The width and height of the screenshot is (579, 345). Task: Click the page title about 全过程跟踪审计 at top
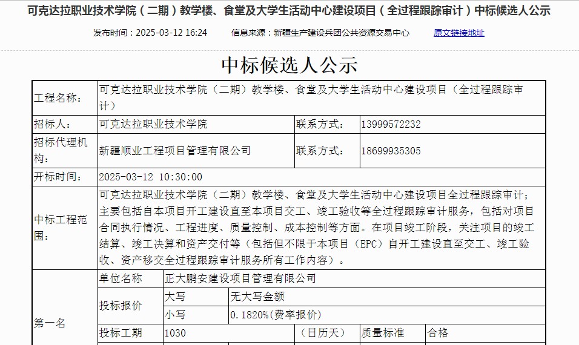pos(289,11)
